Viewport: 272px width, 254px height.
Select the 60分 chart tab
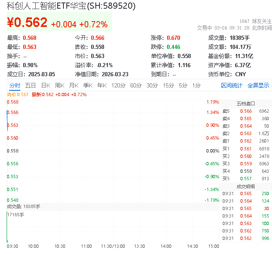136,86
